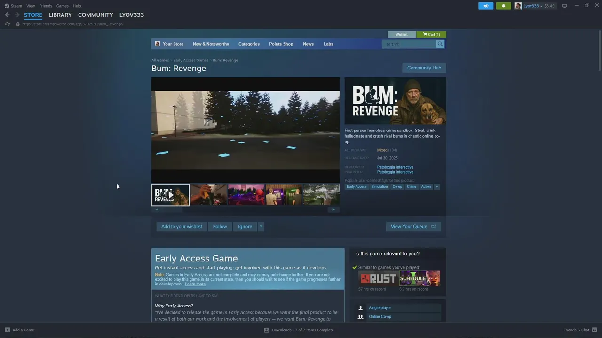The height and width of the screenshot is (338, 602).
Task: Open the Wishlist button
Action: (402, 34)
